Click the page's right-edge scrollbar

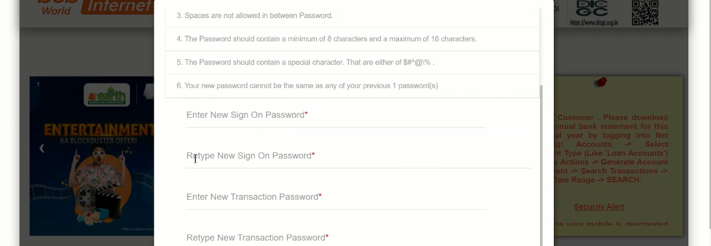pyautogui.click(x=708, y=110)
